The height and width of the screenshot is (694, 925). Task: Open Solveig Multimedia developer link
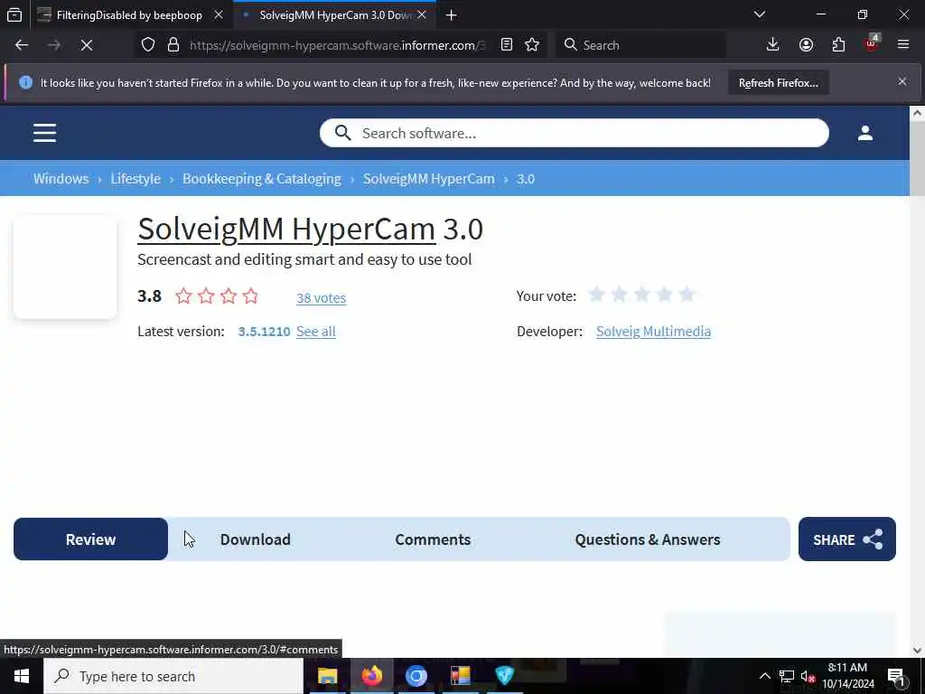[653, 332]
